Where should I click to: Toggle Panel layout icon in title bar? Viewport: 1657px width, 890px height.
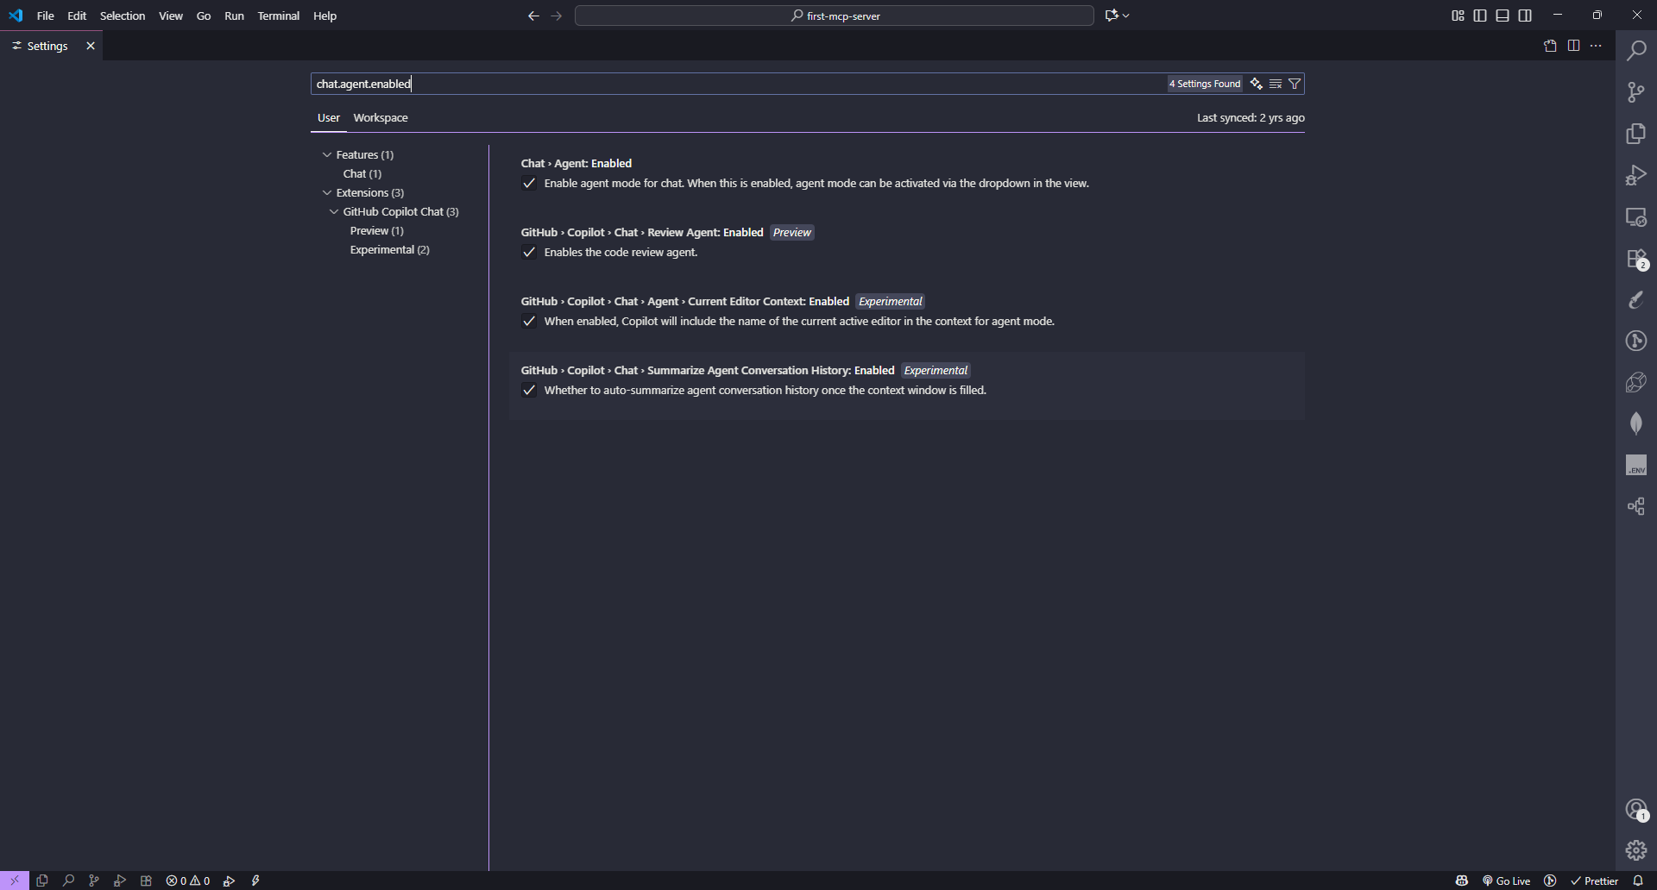[1503, 16]
